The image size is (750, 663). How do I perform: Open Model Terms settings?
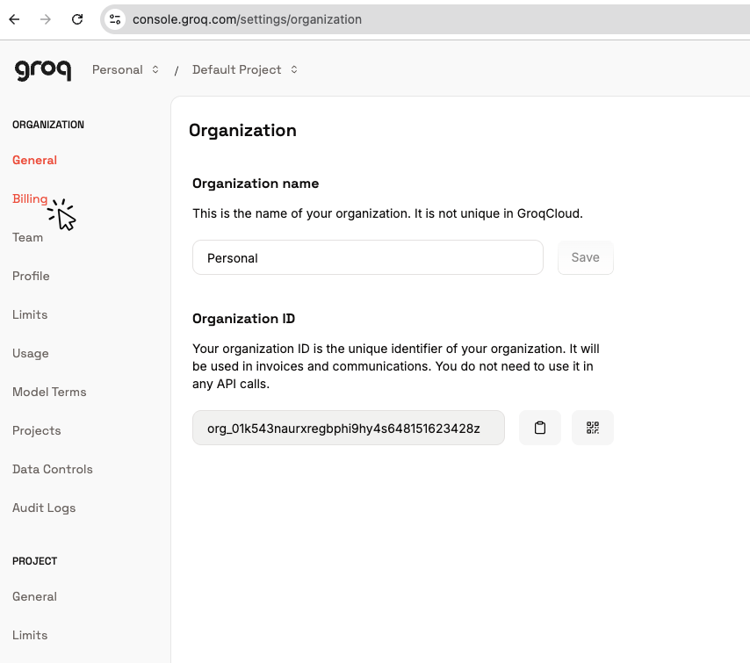tap(49, 392)
